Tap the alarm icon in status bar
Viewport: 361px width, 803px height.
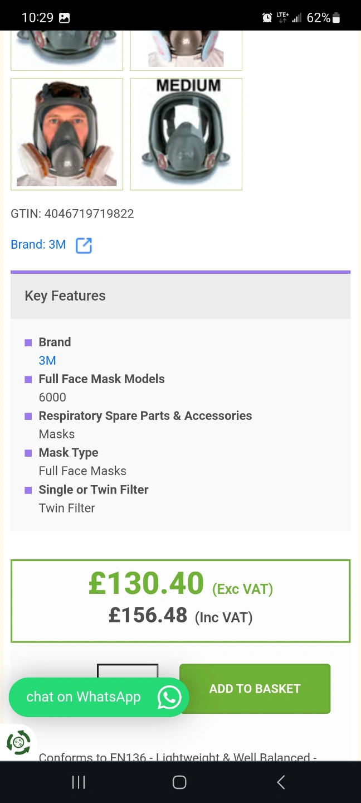pyautogui.click(x=267, y=18)
